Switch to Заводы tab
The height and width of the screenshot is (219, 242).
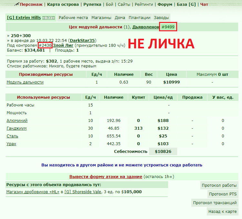coord(161,18)
